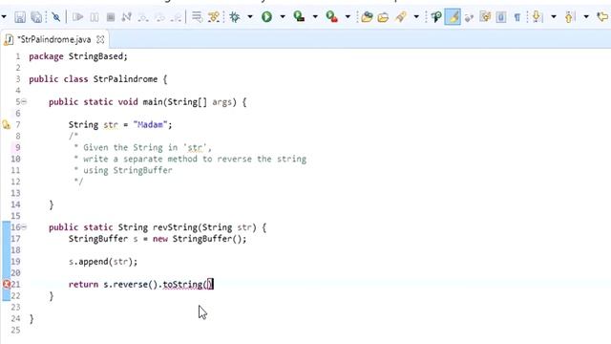Viewport: 611px width, 344px height.
Task: Run the program with green Run button
Action: pos(267,17)
